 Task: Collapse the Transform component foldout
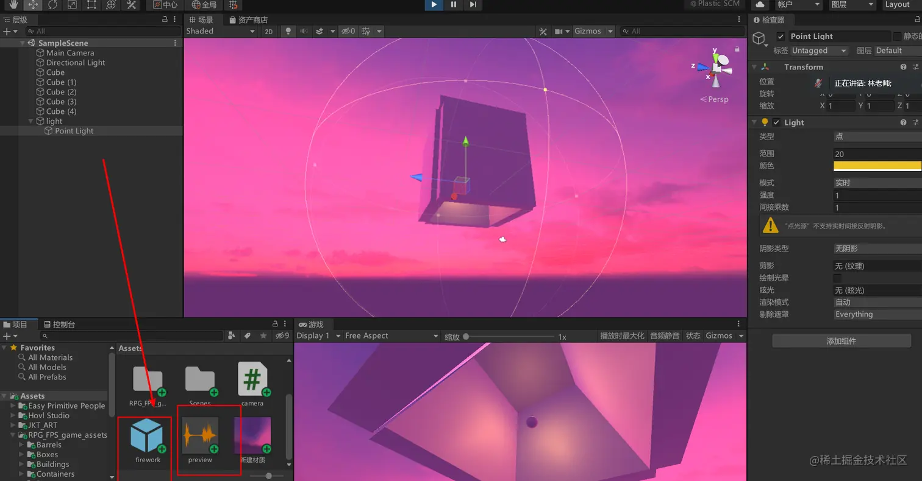tap(754, 67)
